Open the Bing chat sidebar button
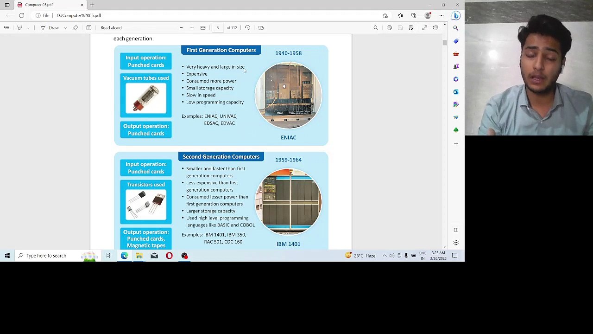 click(x=456, y=16)
